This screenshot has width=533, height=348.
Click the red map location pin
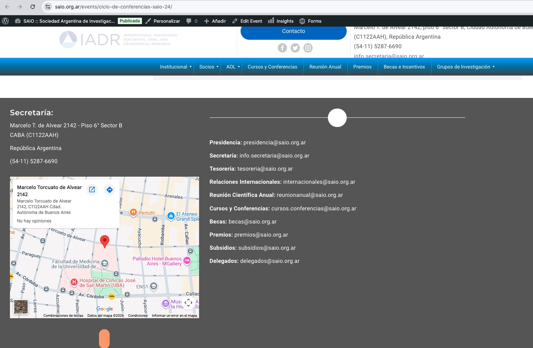104,241
